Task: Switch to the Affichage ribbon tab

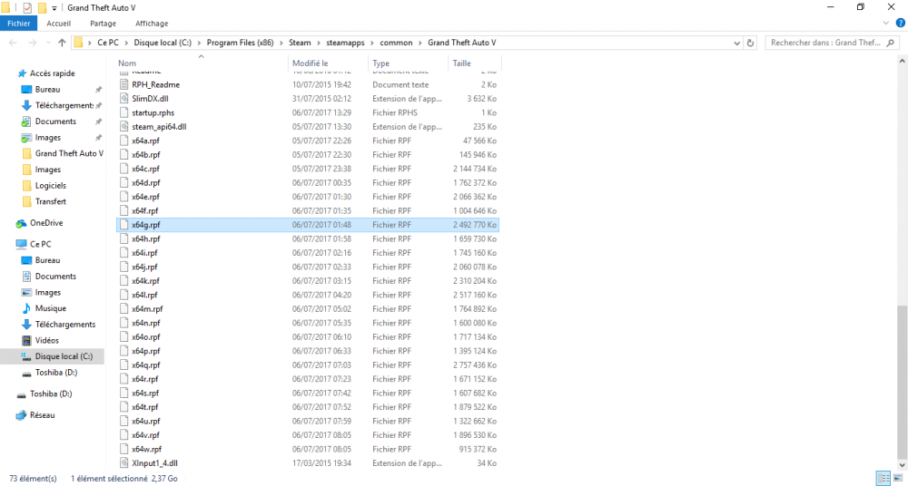Action: (152, 24)
